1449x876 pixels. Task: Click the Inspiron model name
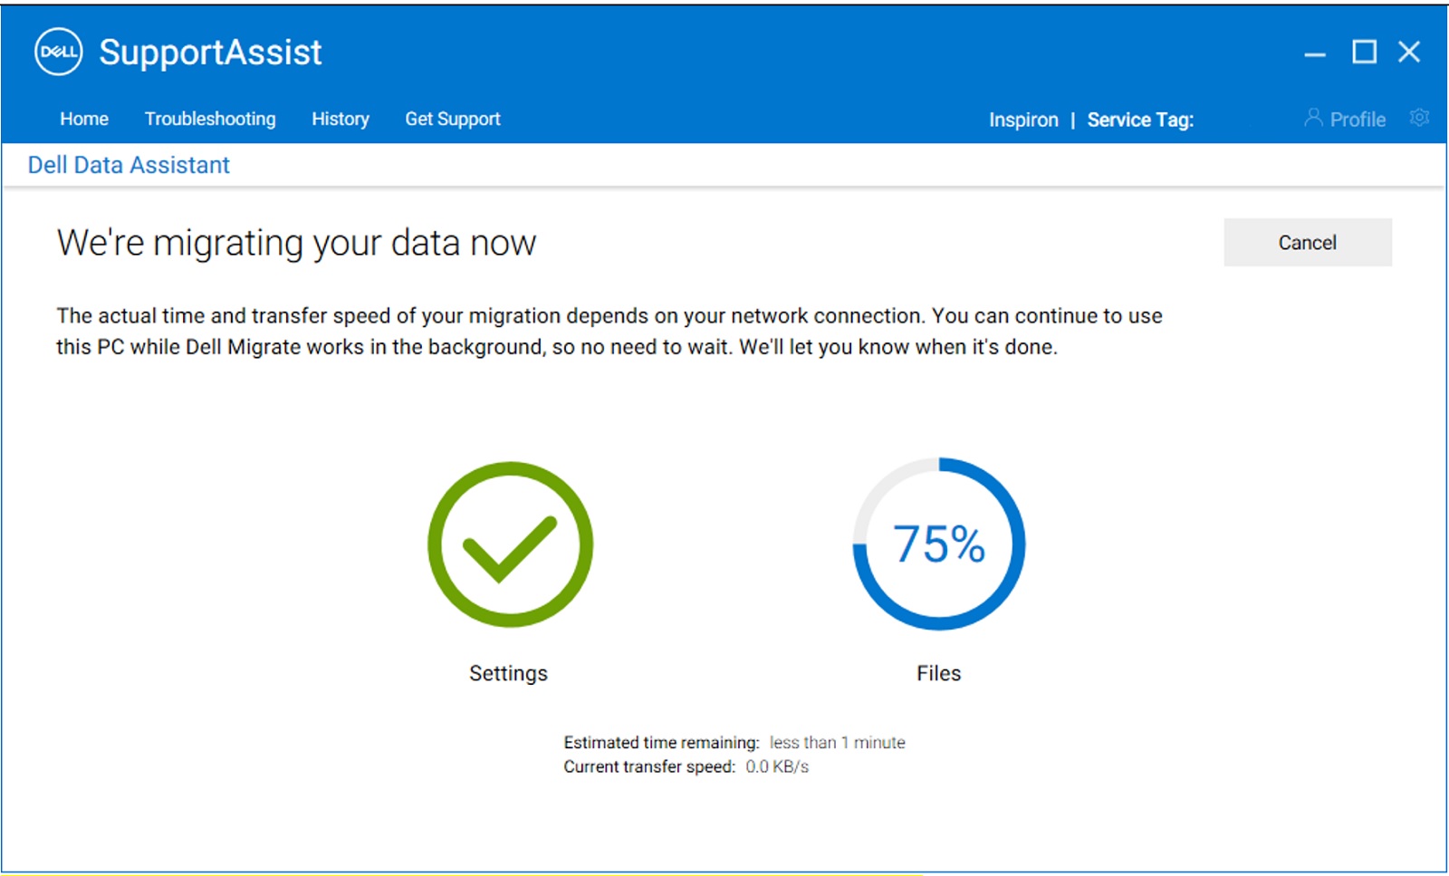click(x=1023, y=120)
